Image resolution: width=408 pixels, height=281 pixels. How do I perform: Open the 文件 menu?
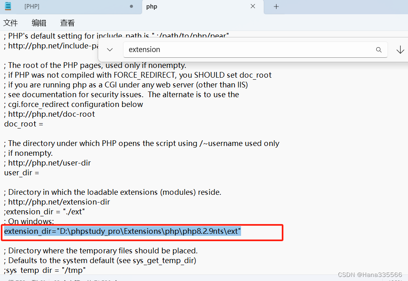click(11, 23)
